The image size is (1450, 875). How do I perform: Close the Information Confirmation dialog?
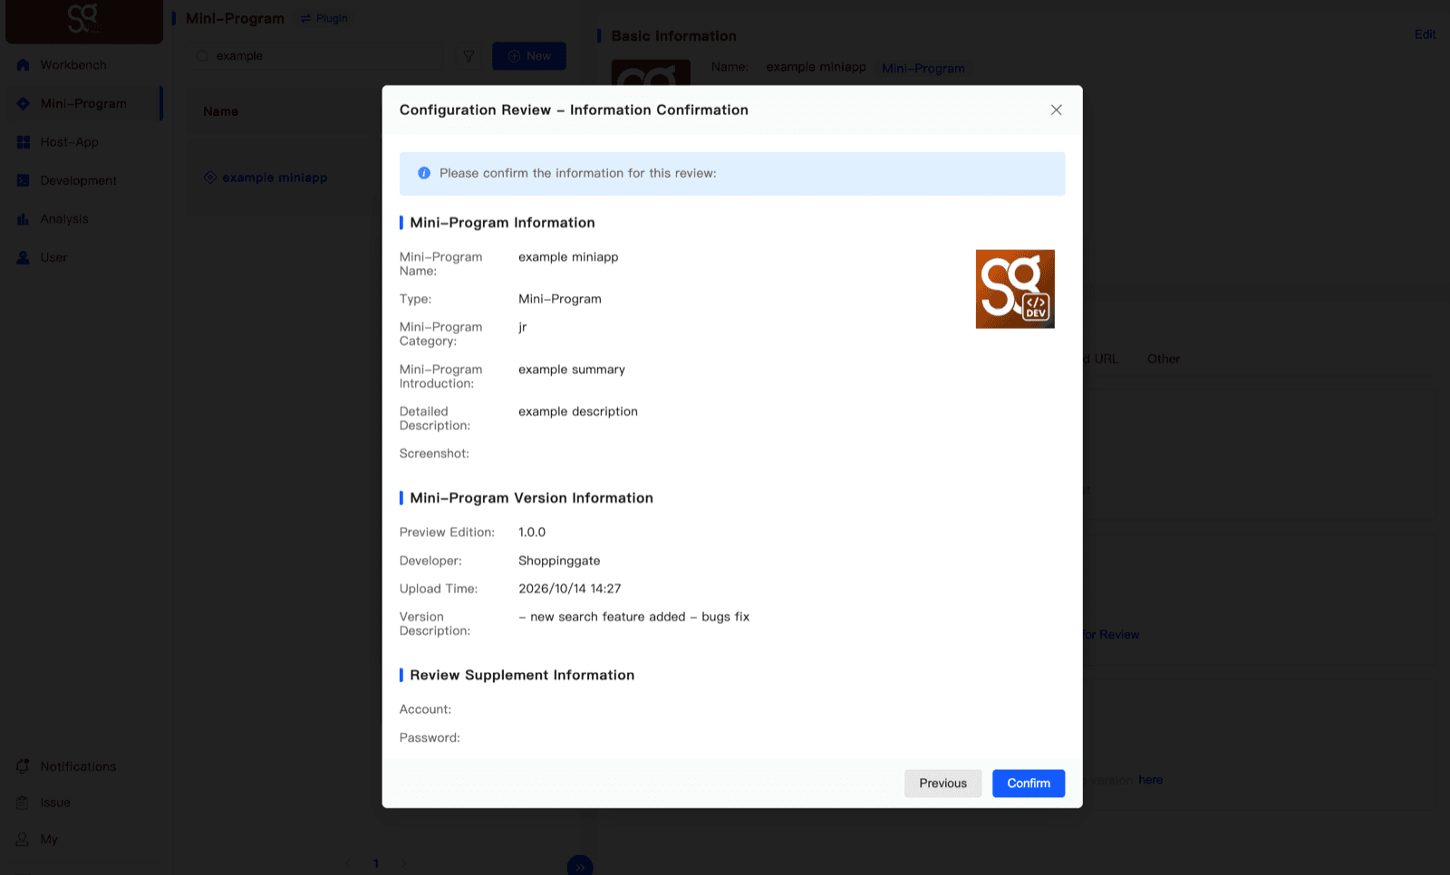pyautogui.click(x=1056, y=110)
